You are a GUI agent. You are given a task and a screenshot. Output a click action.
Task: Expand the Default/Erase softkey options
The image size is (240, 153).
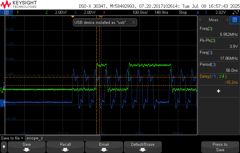[142, 147]
